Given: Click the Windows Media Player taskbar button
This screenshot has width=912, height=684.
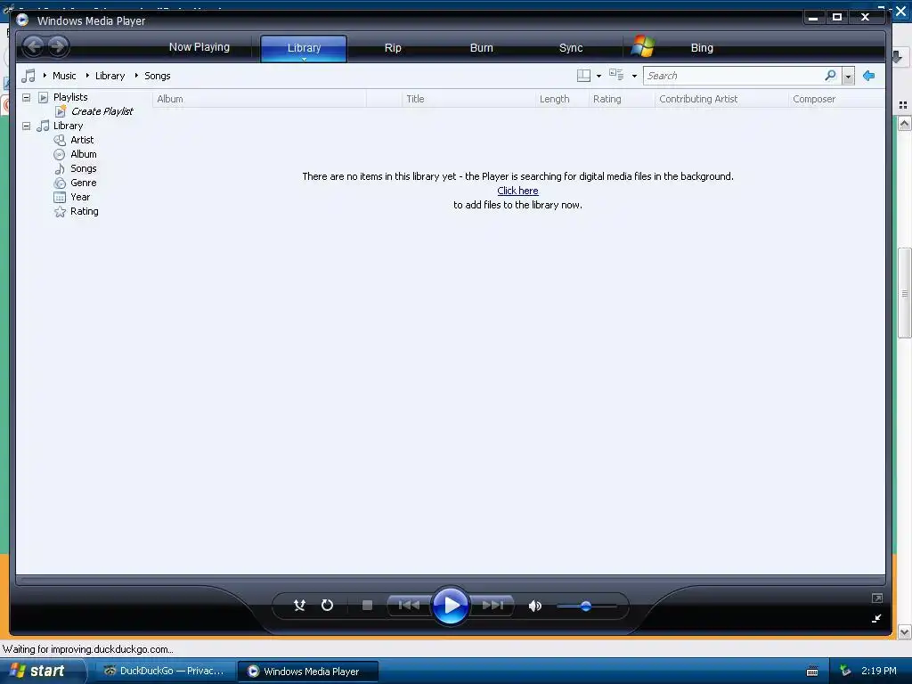Looking at the screenshot, I should 308,672.
